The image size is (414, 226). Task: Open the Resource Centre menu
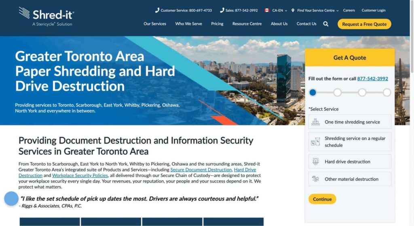[x=247, y=24]
